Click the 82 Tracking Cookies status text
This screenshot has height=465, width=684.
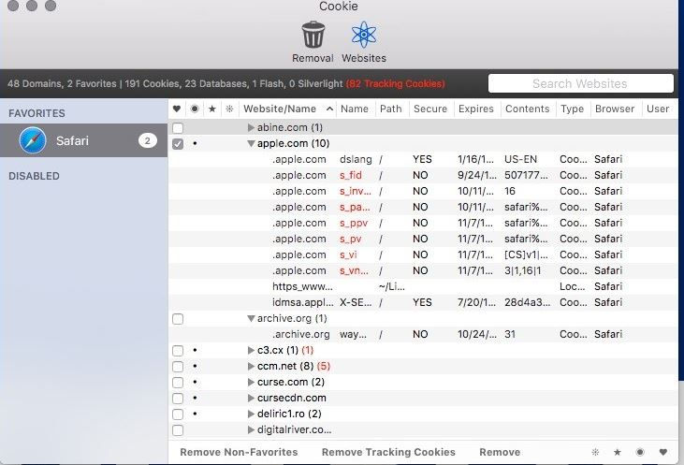coord(395,84)
